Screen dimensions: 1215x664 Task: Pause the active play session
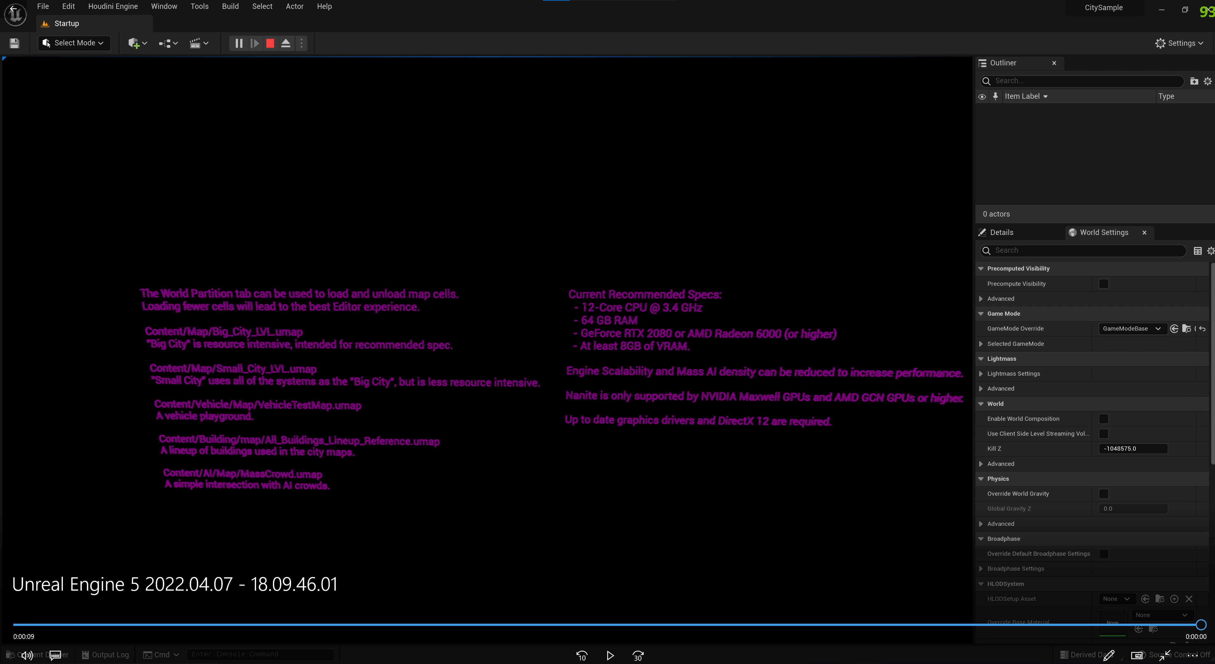(x=239, y=43)
